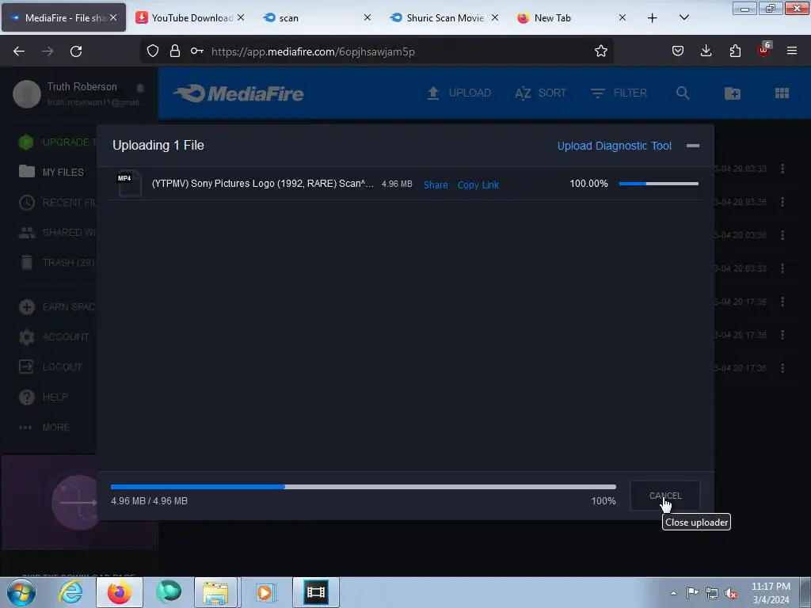
Task: Open the Firefox downloads panel
Action: pos(706,51)
